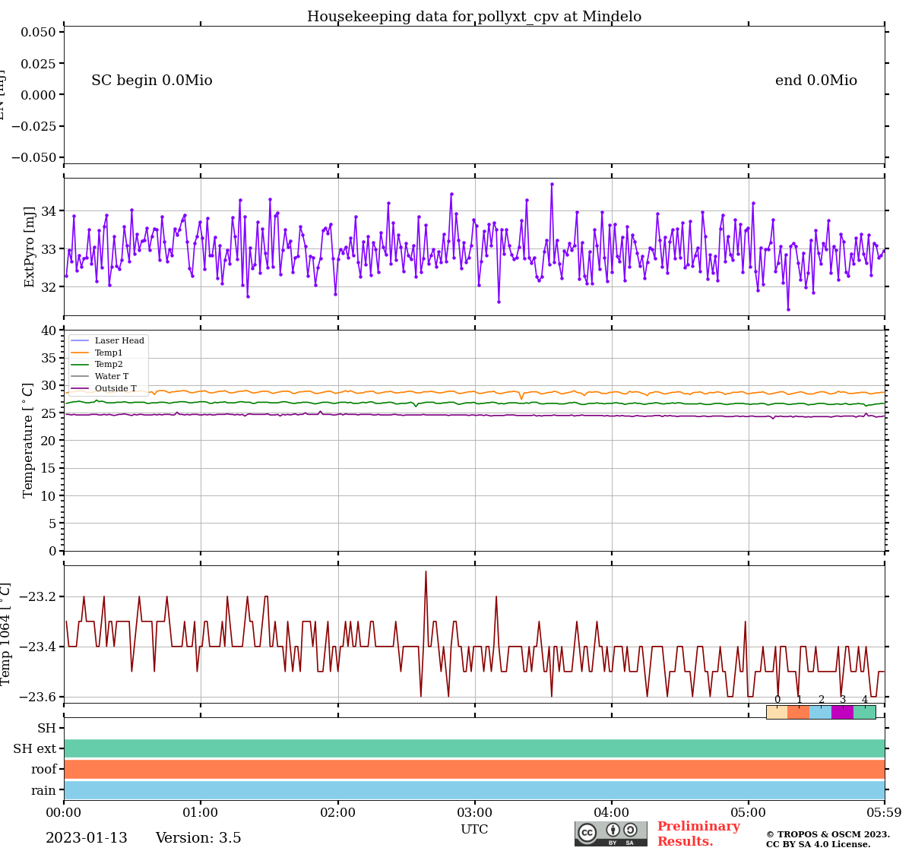Click the Temp2 legend entry

coord(97,365)
